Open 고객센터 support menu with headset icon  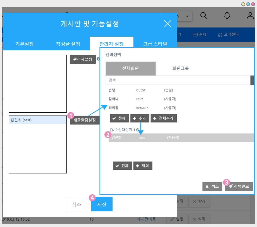point(229,34)
